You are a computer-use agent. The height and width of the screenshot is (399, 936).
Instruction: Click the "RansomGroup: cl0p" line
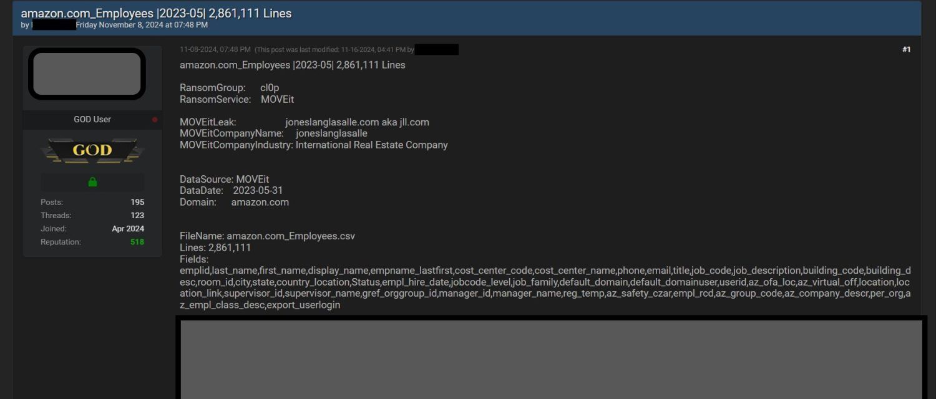pos(230,88)
